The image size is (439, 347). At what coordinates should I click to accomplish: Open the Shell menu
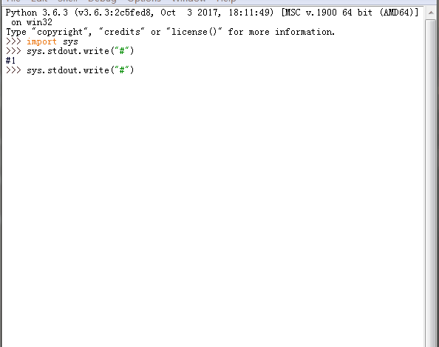tap(67, 1)
